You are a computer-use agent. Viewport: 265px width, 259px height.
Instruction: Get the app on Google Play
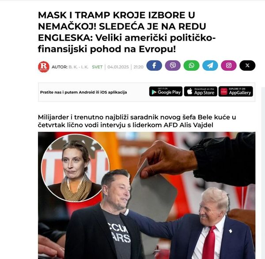[x=166, y=91]
